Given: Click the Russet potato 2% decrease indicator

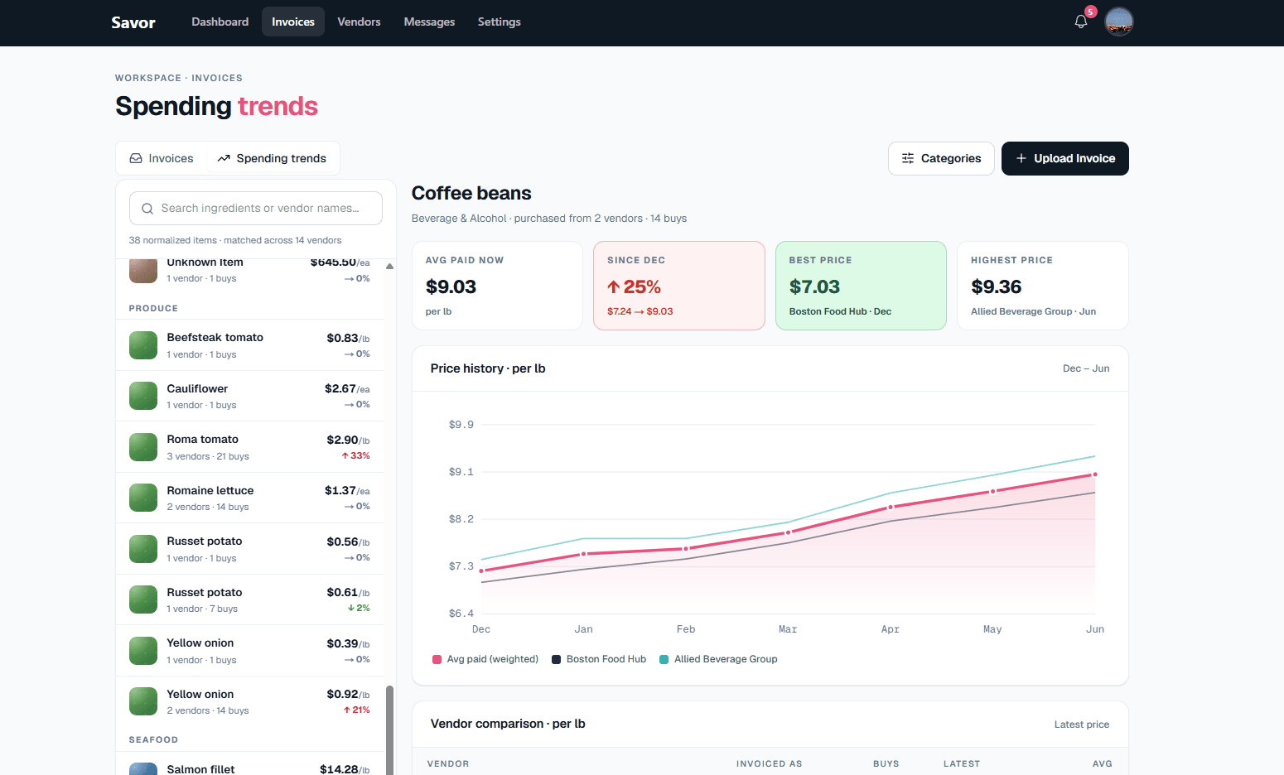Looking at the screenshot, I should tap(359, 609).
